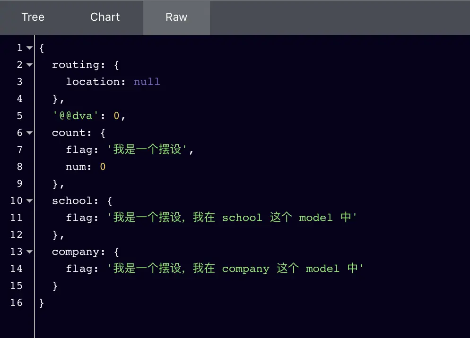Switch to the Chart tab
This screenshot has height=338, width=470.
(x=105, y=17)
